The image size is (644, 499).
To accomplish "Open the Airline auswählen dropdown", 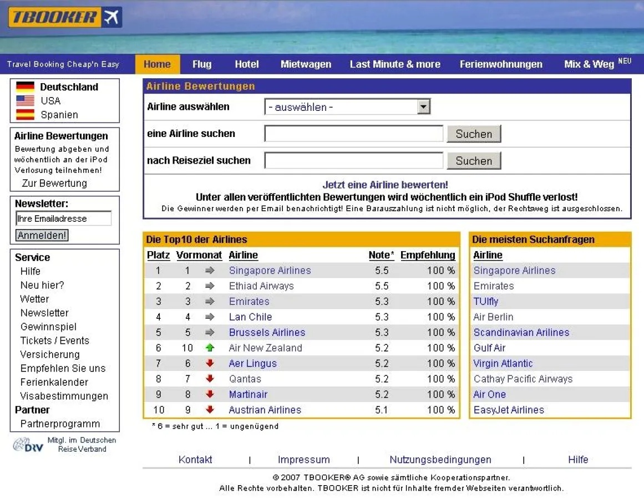I will [423, 106].
